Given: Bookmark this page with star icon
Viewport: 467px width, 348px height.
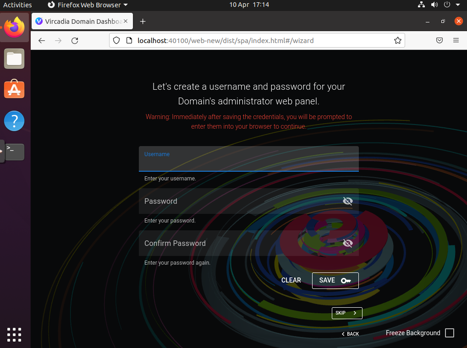Looking at the screenshot, I should point(398,40).
